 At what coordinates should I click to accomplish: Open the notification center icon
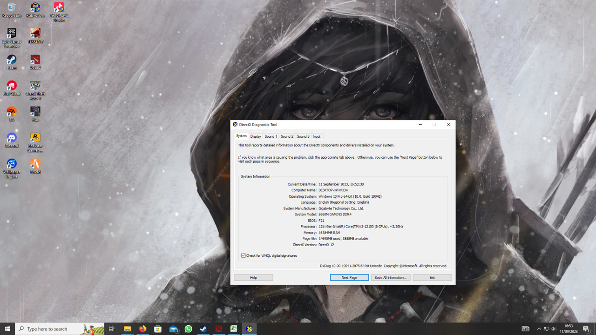586,329
